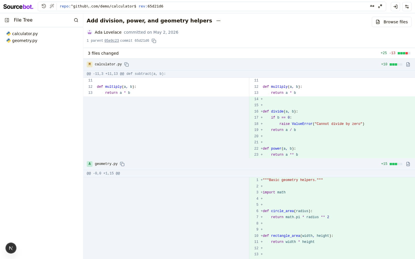
Task: Click the overall diffstat bar next to +25 -13
Action: point(404,53)
